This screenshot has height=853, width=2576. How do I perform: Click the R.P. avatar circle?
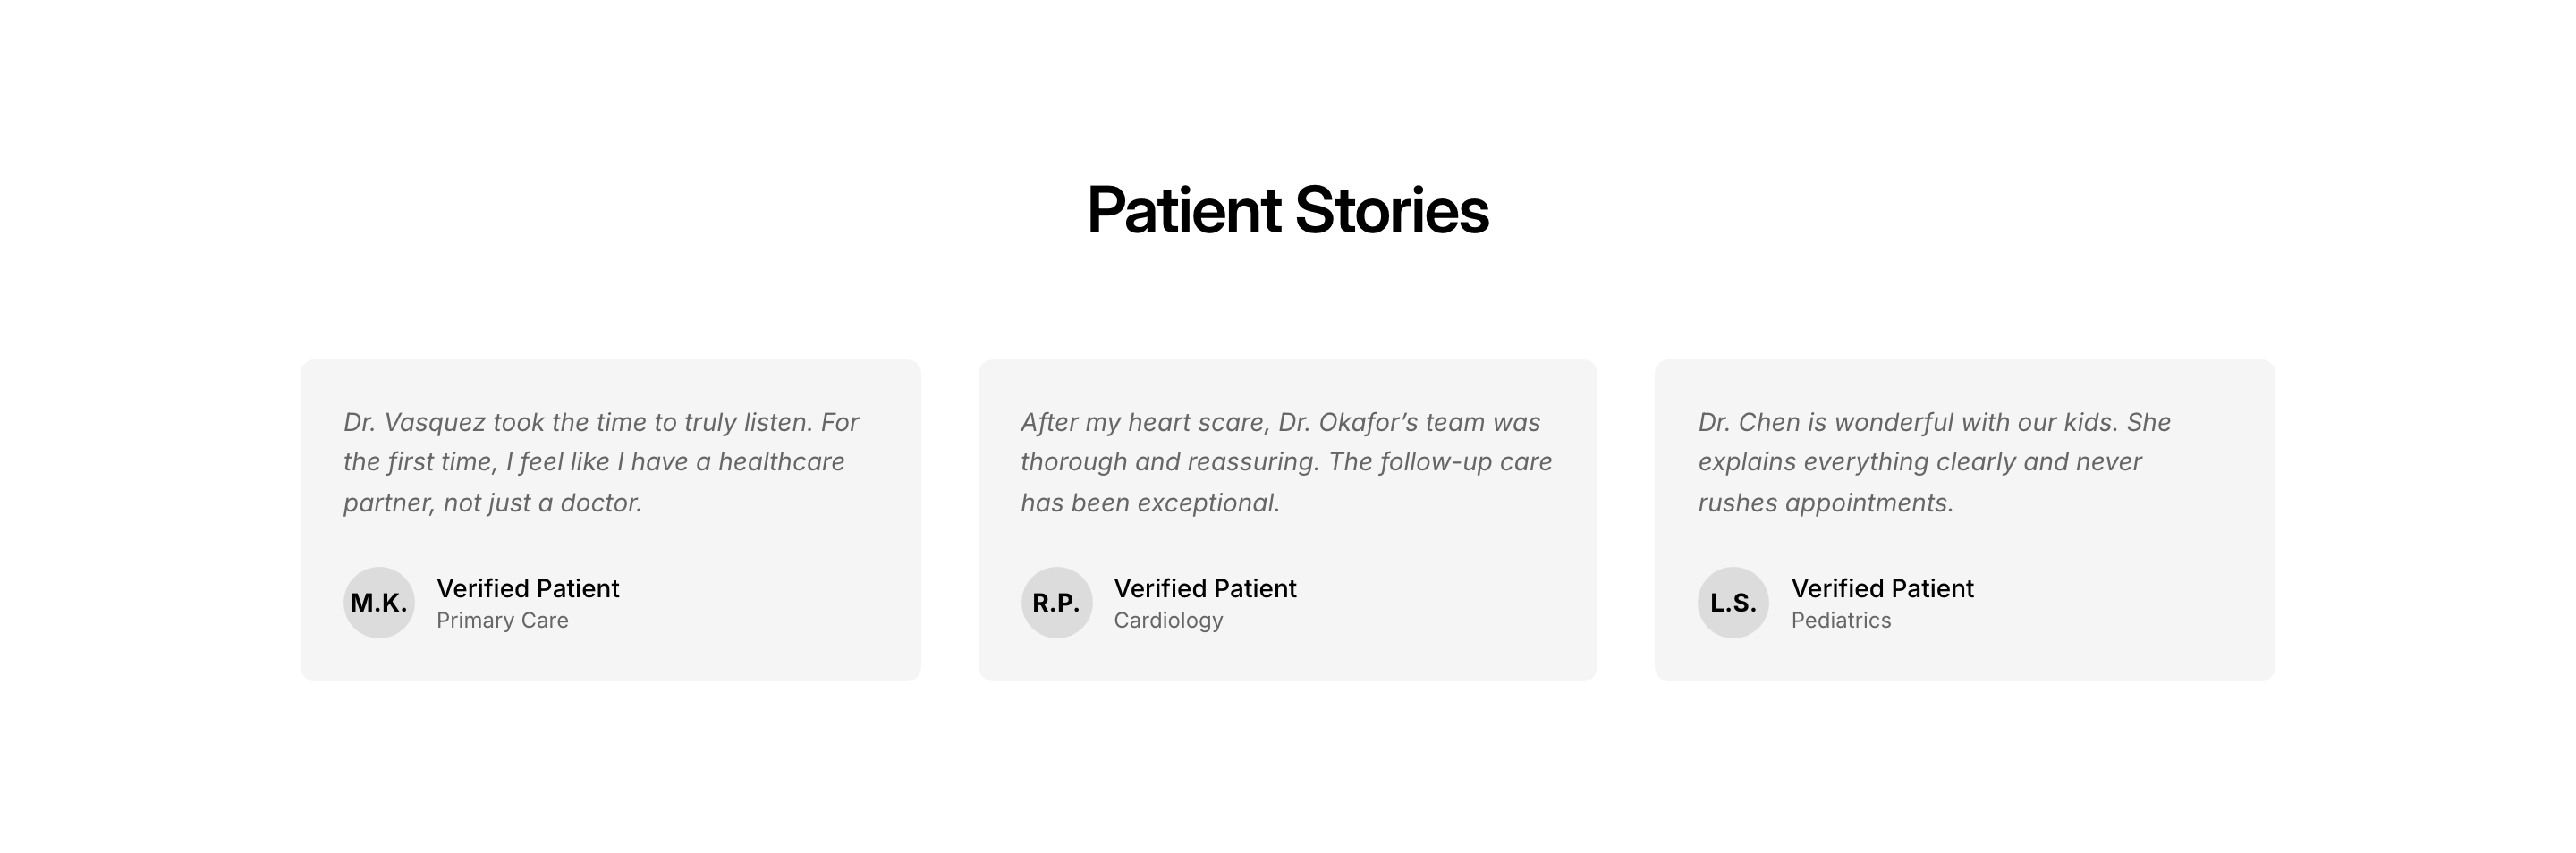pos(1056,602)
